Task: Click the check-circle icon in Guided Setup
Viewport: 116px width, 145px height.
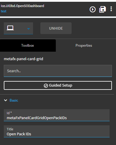Action: click(46, 86)
